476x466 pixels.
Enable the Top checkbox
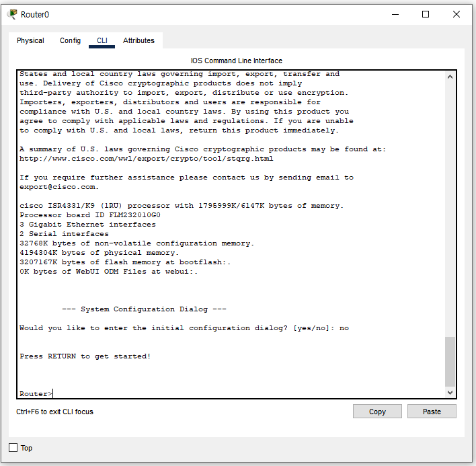pos(13,447)
